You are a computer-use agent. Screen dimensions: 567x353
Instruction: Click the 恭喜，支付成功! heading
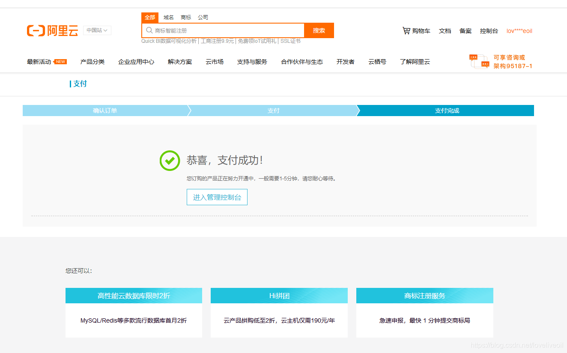225,160
